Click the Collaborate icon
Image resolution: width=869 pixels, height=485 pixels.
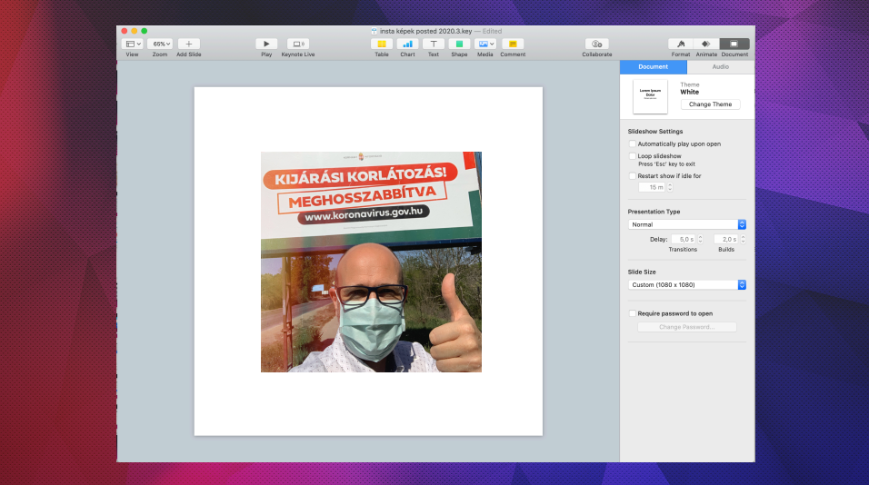click(597, 44)
